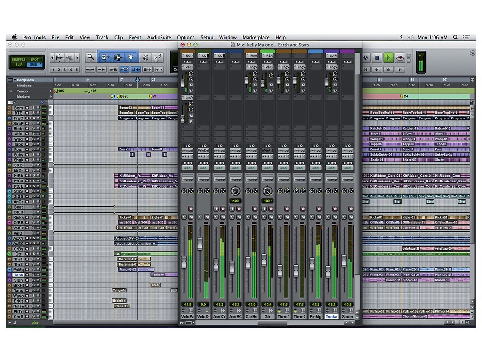
Task: Open the Setup menu
Action: [x=207, y=37]
